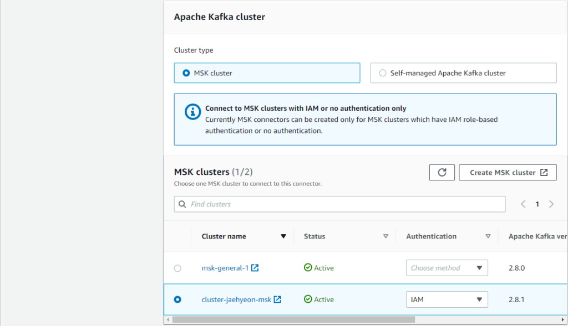Select the msk-general-1 cluster row radio button
The image size is (568, 326).
pyautogui.click(x=177, y=268)
